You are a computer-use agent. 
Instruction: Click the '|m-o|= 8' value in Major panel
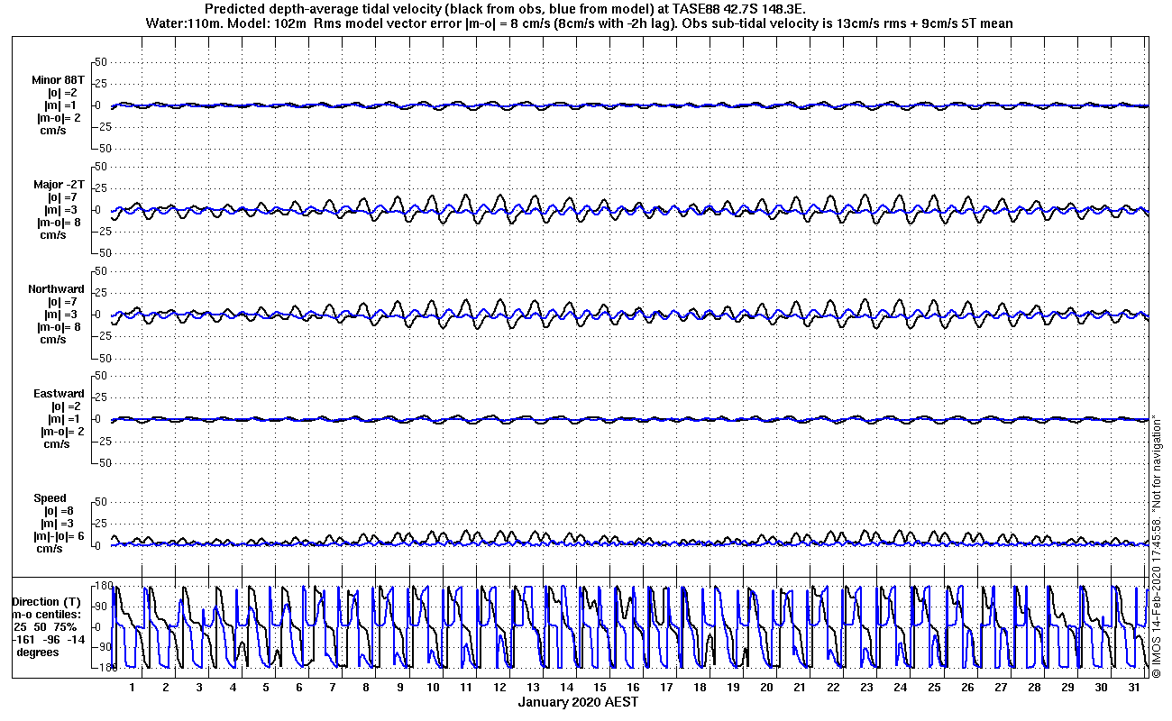click(x=59, y=223)
